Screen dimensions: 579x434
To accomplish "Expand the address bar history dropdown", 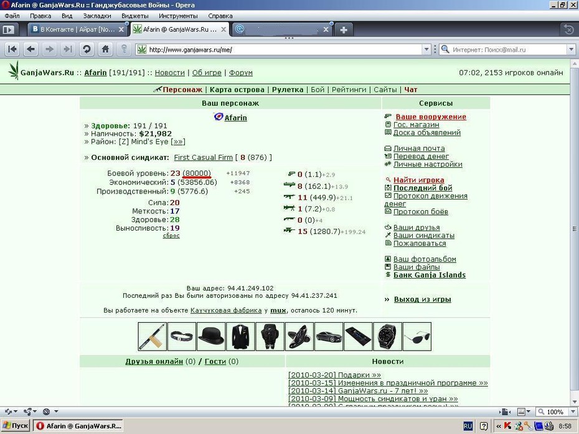I will click(426, 49).
